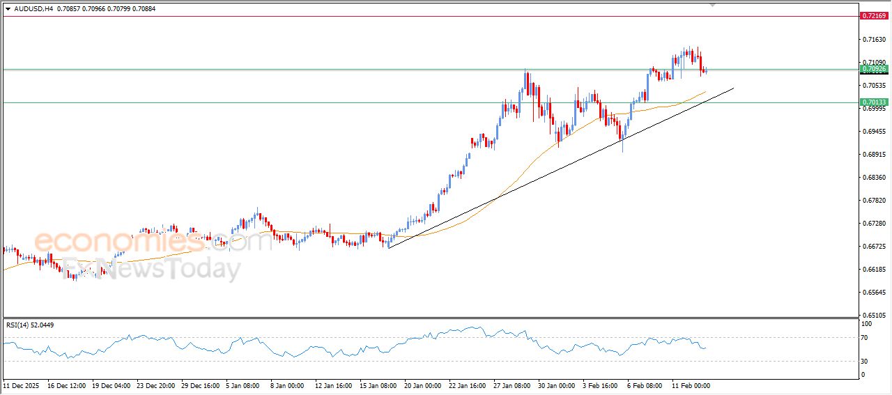Click the grey chart shift triangle at top
The image size is (892, 395).
click(712, 4)
